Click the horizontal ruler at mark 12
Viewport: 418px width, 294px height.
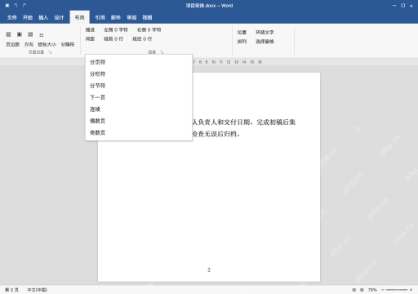coord(229,62)
